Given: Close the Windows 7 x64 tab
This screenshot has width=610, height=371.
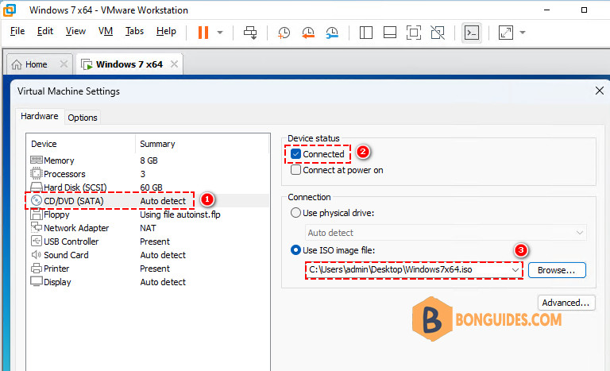Looking at the screenshot, I should pos(174,64).
